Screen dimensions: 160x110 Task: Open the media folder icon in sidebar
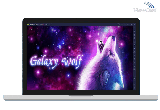(134, 59)
